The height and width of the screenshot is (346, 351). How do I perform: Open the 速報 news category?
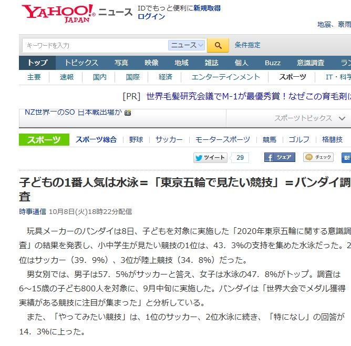67,77
